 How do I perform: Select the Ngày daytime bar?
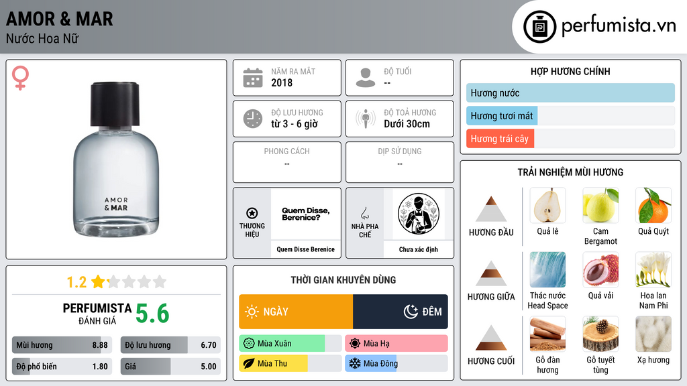[296, 312]
